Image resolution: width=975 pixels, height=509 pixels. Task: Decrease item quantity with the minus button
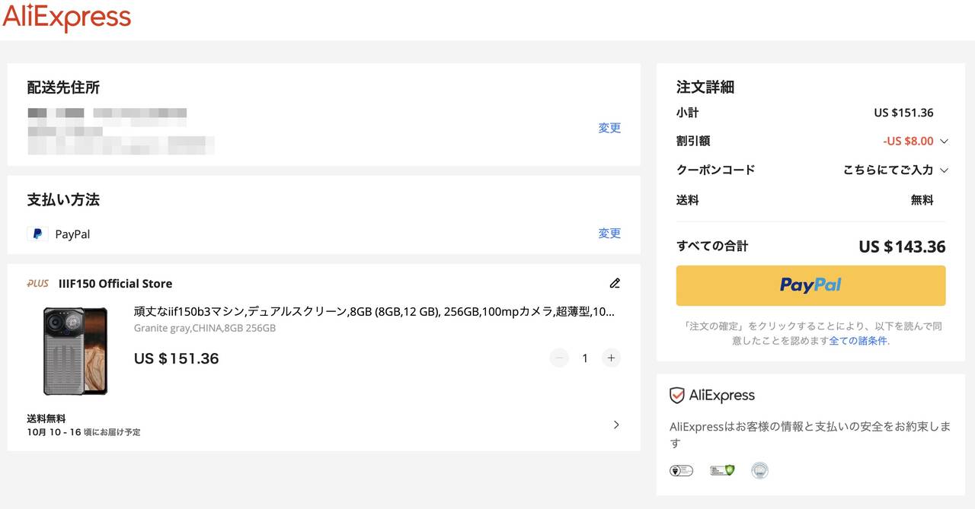pyautogui.click(x=559, y=358)
